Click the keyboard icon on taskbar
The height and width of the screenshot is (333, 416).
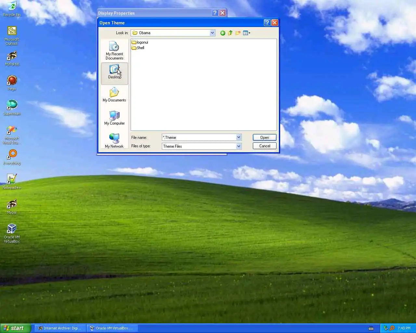tap(371, 328)
